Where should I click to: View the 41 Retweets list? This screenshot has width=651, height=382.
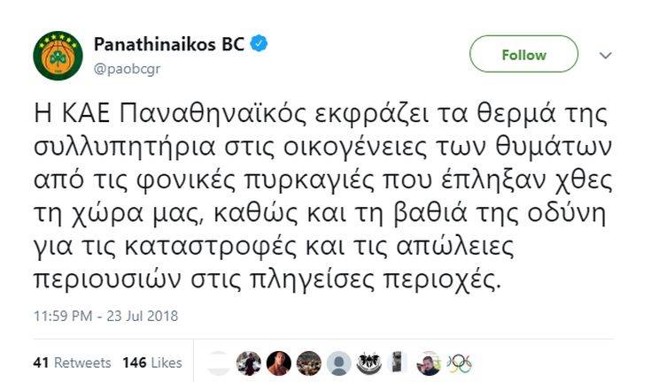pos(72,363)
